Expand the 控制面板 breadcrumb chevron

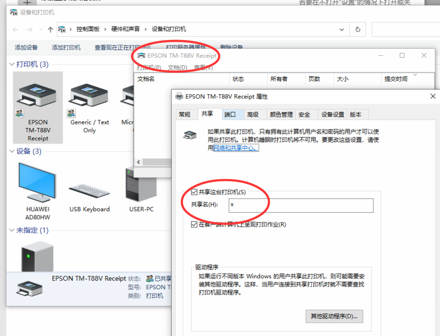[x=105, y=29]
